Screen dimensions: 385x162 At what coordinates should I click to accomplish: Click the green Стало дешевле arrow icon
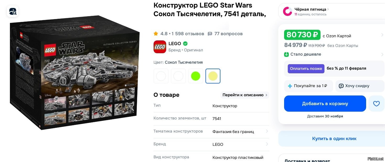coord(286,54)
